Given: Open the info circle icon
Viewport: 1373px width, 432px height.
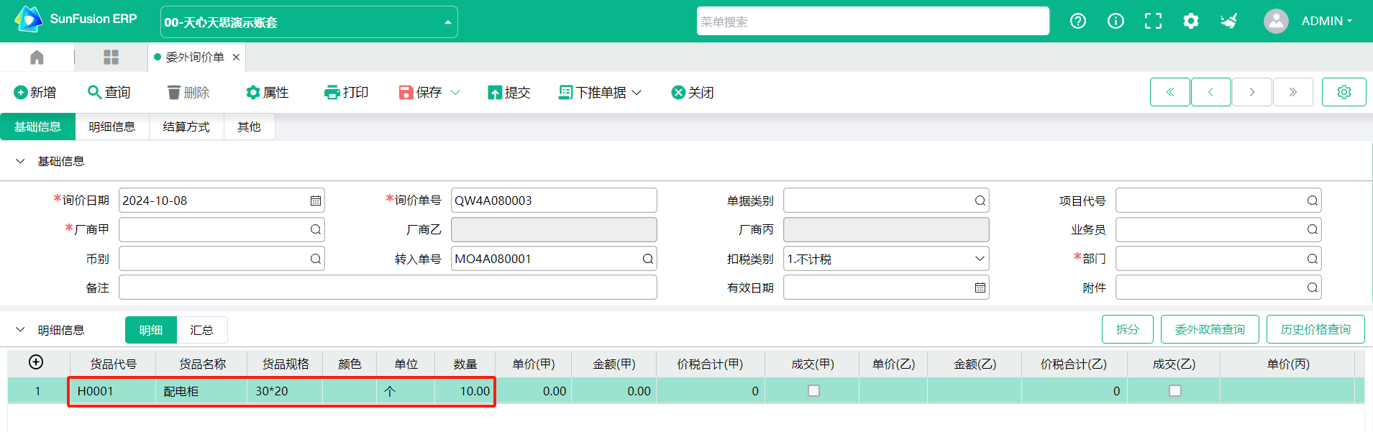Looking at the screenshot, I should coord(1116,21).
